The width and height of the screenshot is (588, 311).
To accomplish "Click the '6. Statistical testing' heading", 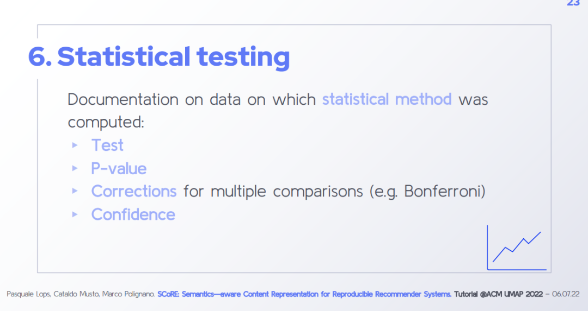I will tap(159, 56).
